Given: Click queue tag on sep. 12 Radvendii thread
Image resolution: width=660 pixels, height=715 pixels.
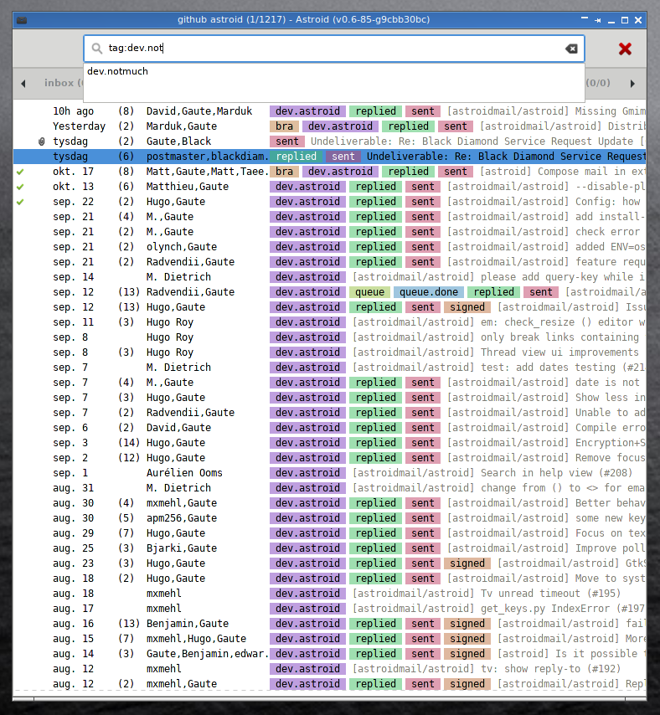Looking at the screenshot, I should click(369, 292).
